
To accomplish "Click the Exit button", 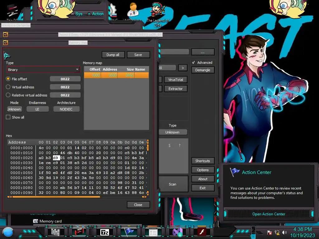I will point(202,188).
